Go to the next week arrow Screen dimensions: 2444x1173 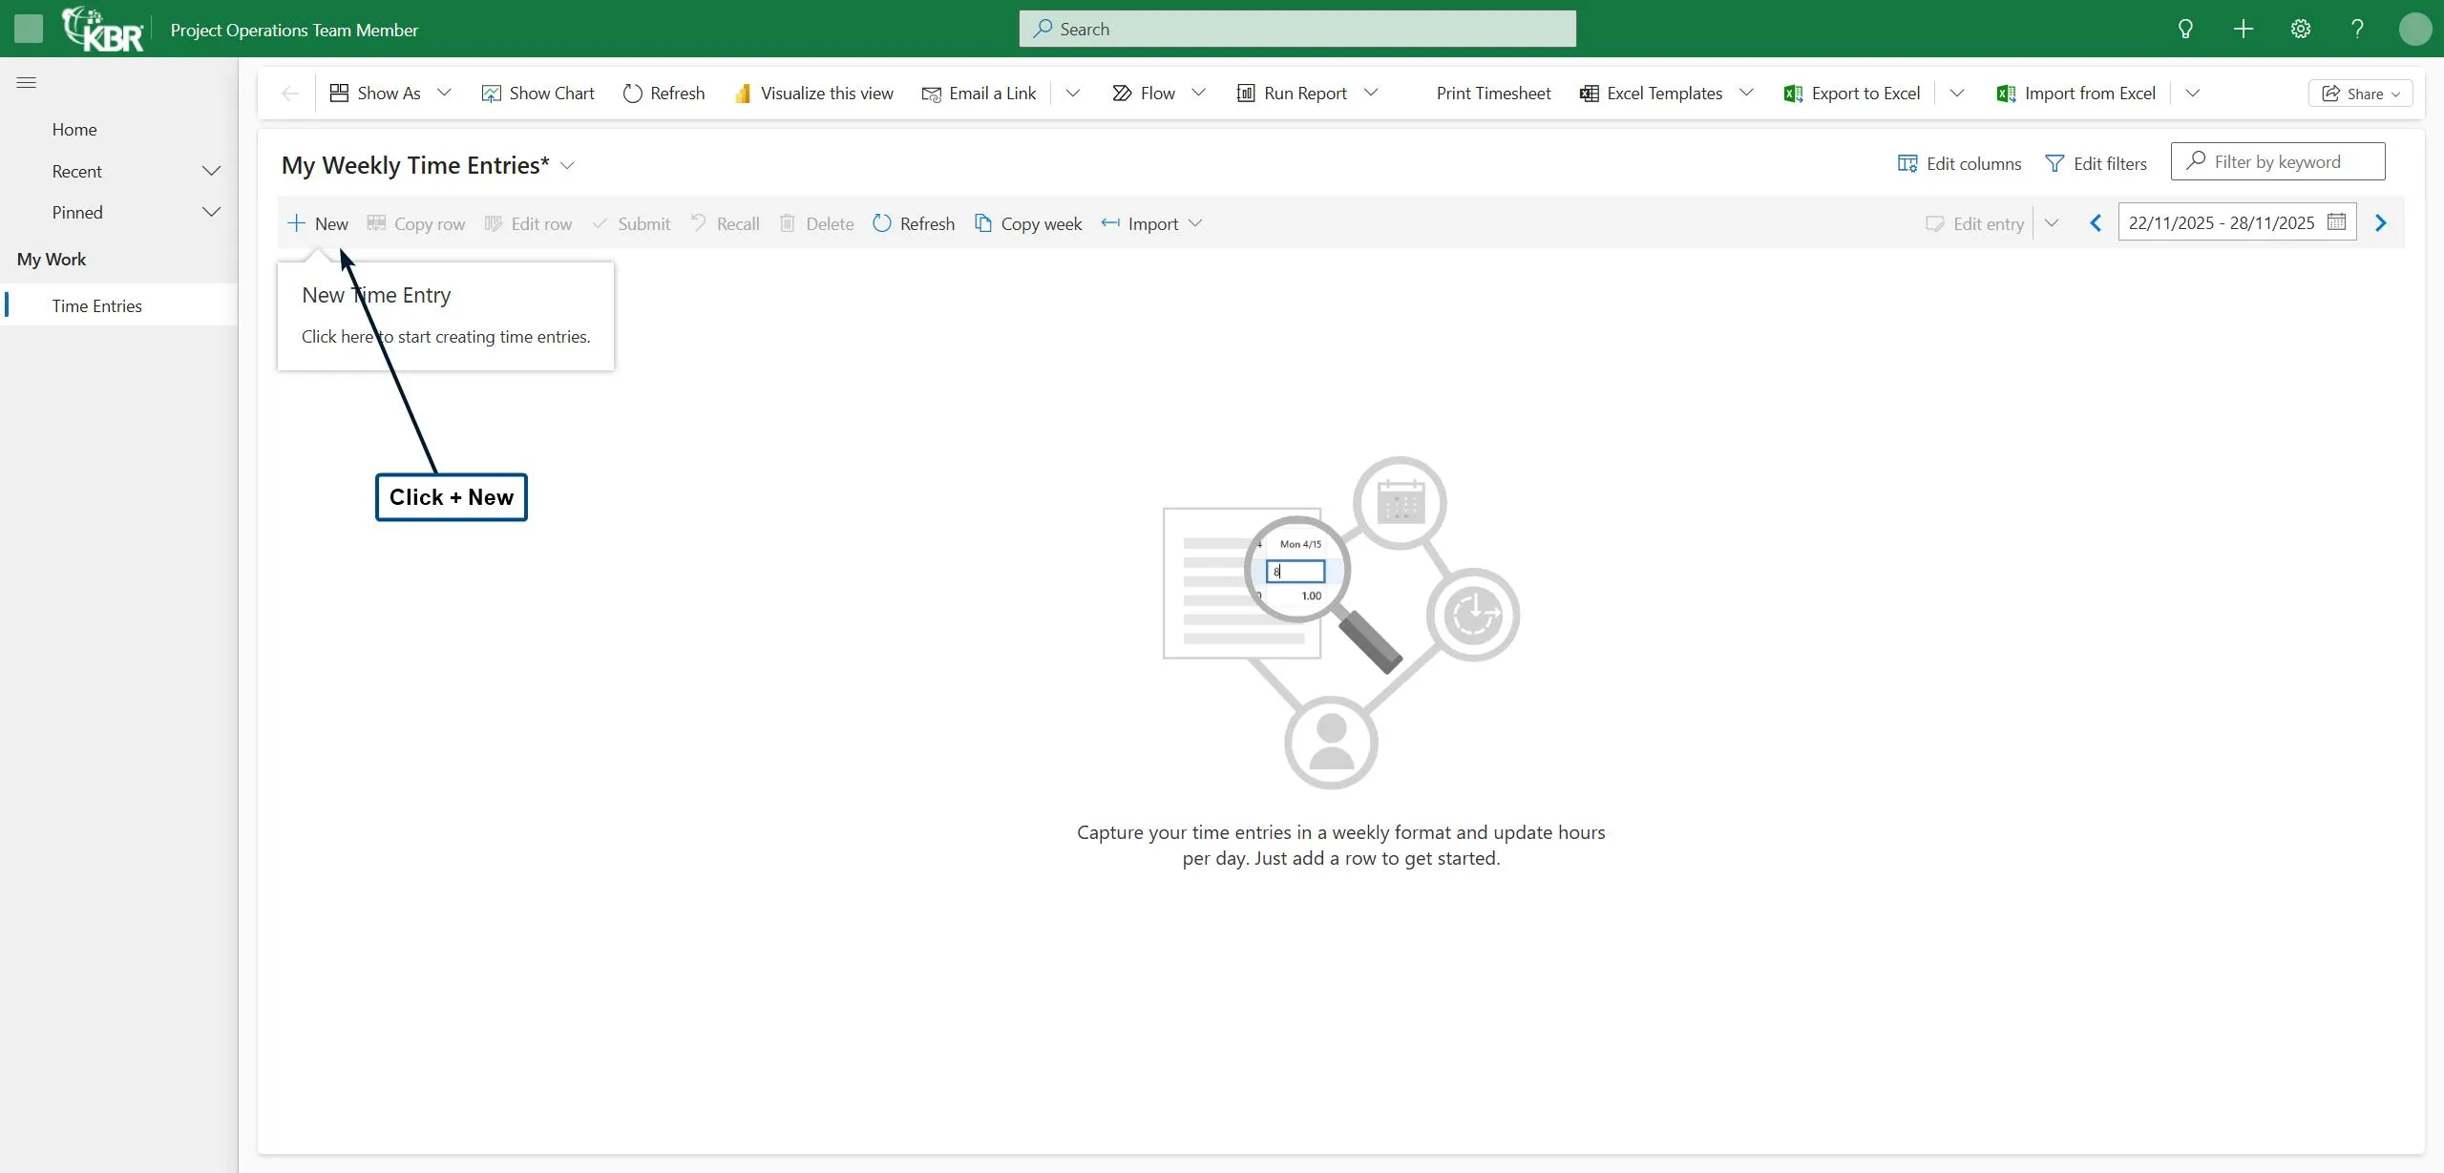pos(2380,223)
